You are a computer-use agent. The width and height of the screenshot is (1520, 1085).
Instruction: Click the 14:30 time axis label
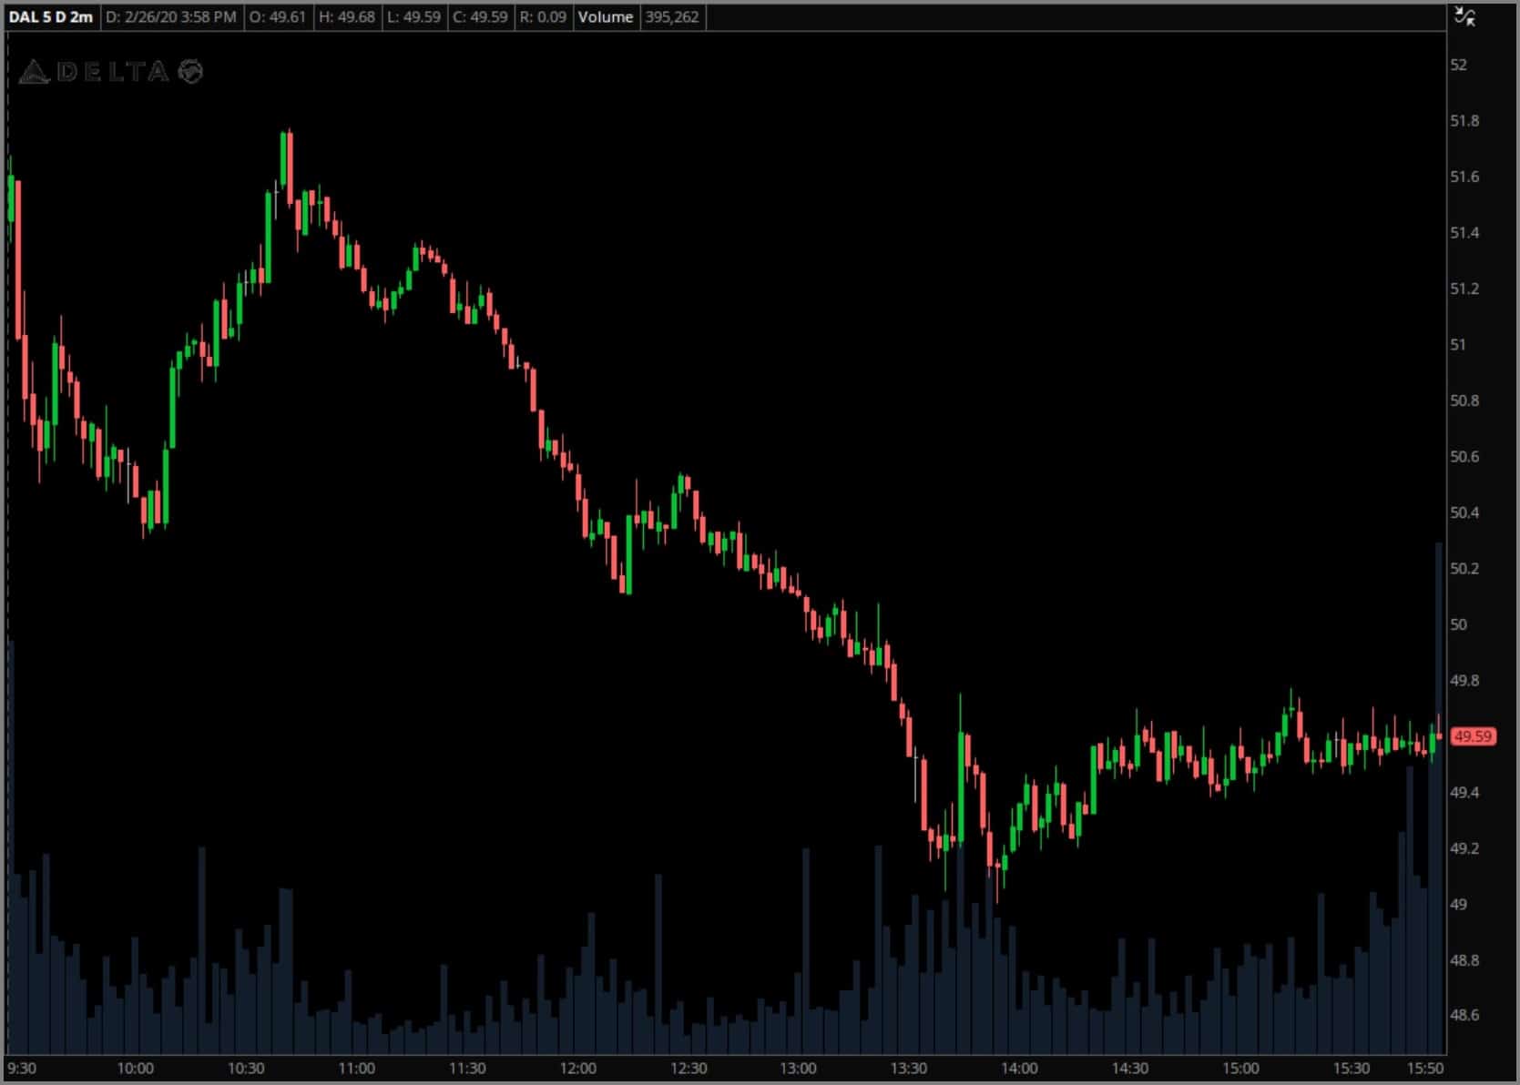point(1129,1069)
